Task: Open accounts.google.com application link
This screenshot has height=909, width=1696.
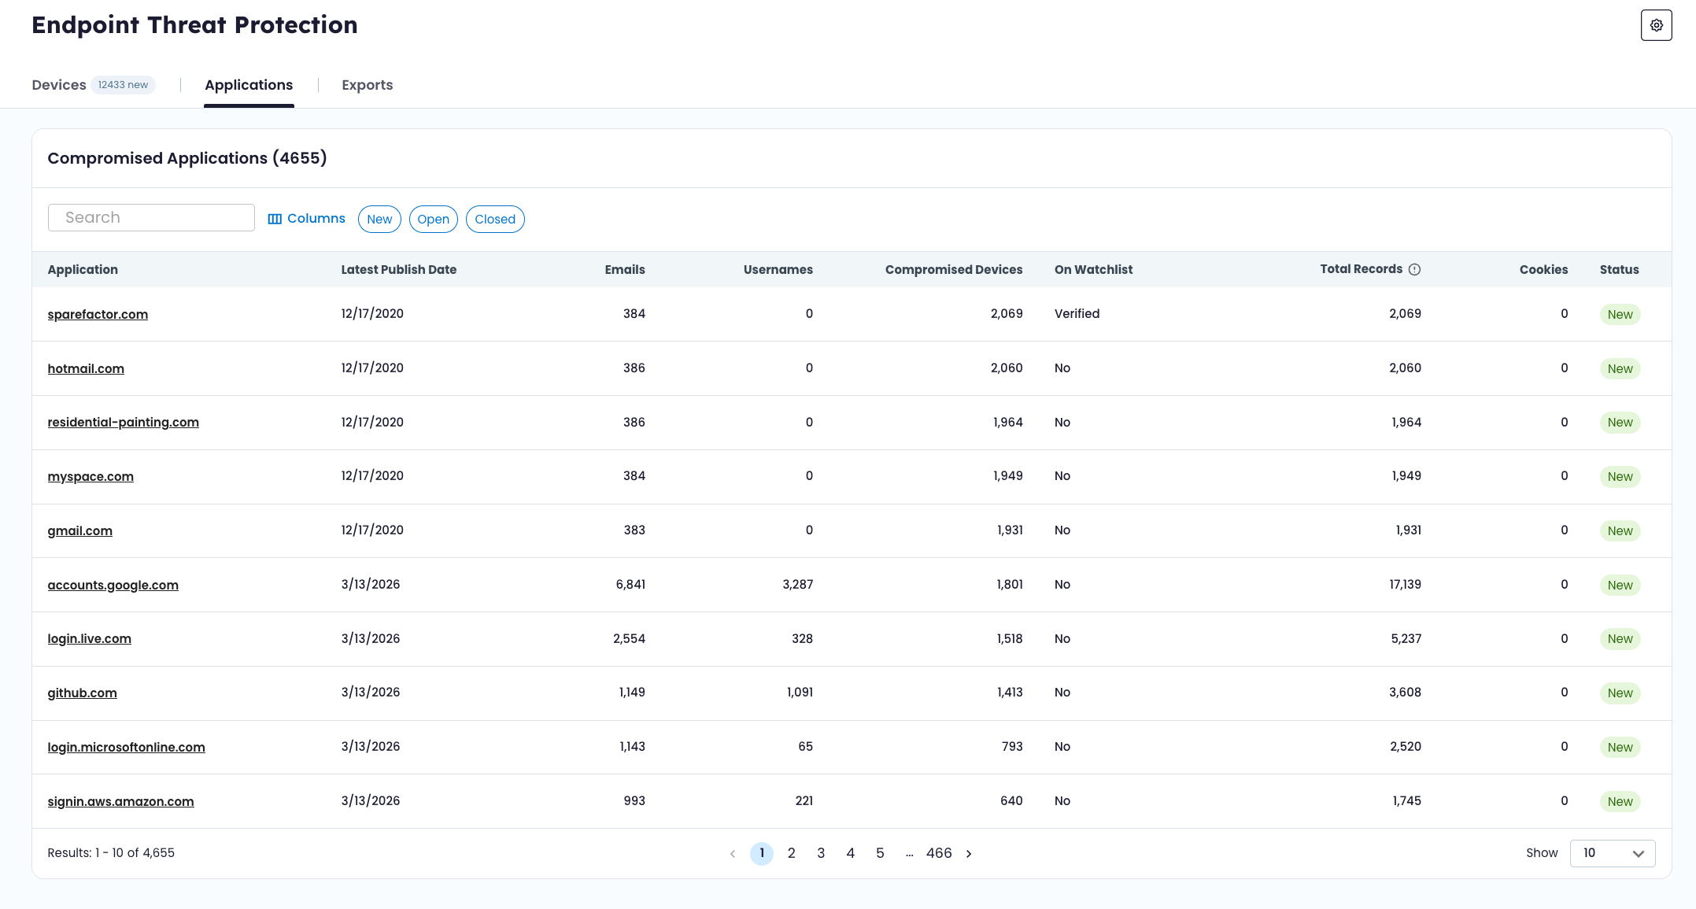Action: 113,586
